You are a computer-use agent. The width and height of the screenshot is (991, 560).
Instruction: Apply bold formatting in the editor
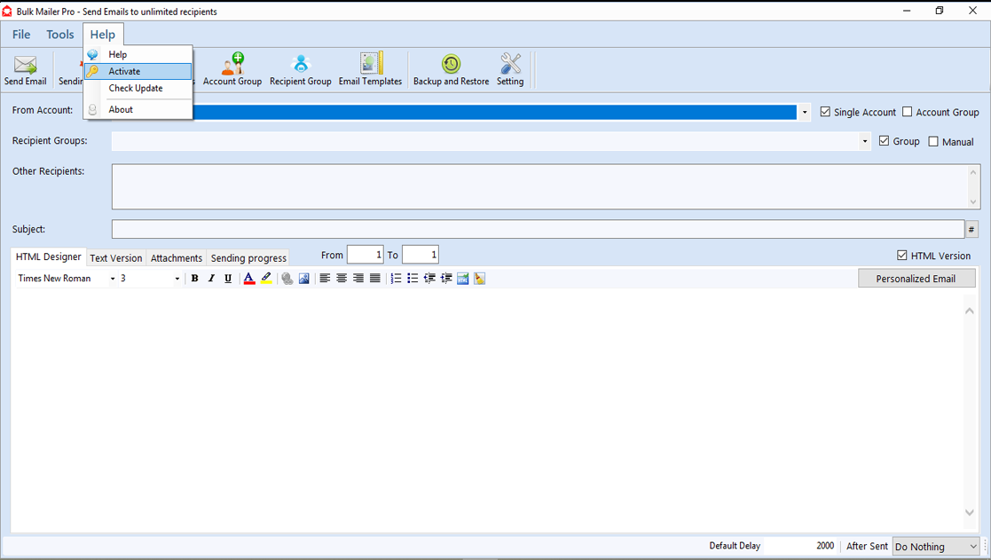tap(194, 278)
